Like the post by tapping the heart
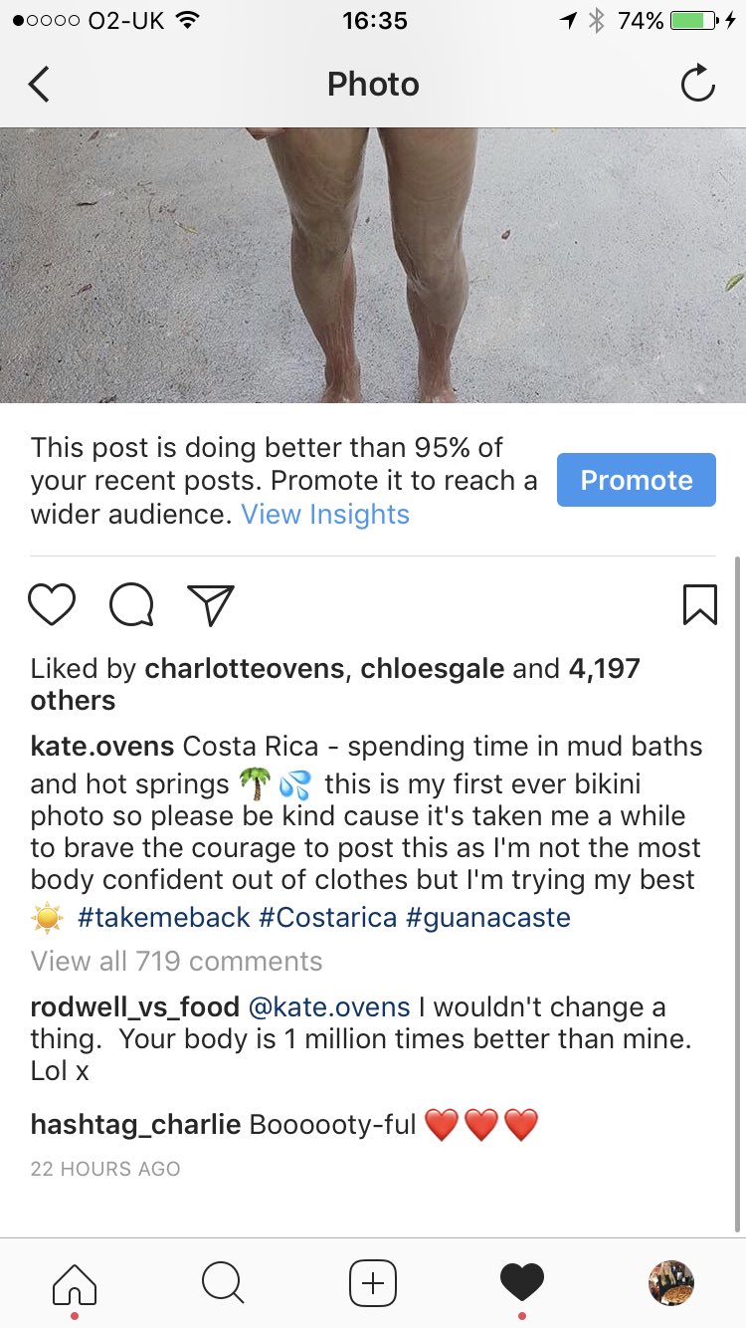This screenshot has height=1328, width=746. 52,603
